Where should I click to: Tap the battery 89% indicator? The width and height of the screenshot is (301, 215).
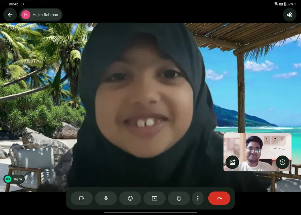[288, 4]
